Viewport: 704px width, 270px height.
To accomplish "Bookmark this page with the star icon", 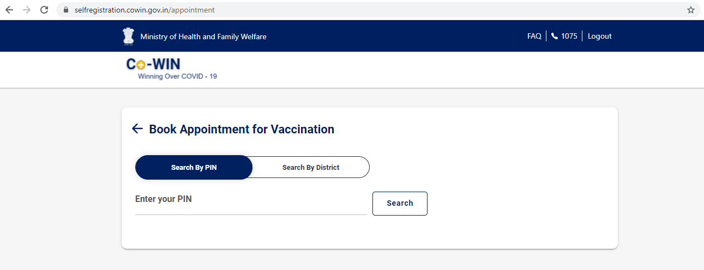I will click(x=690, y=10).
